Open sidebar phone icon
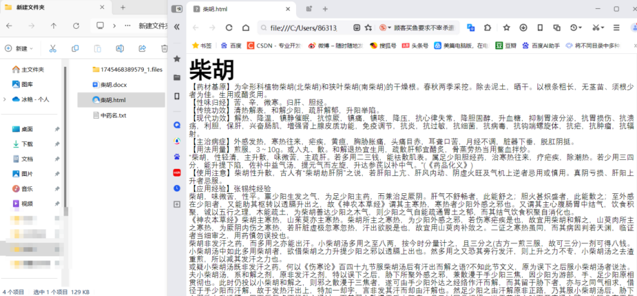The image size is (637, 296). point(177,96)
